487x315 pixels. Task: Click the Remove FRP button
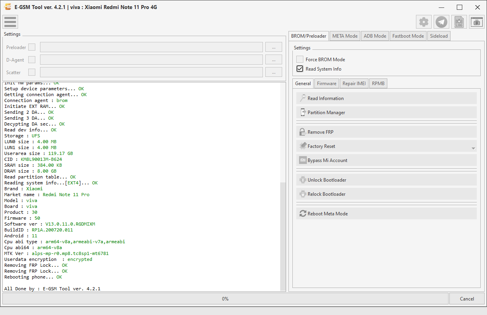pyautogui.click(x=387, y=132)
